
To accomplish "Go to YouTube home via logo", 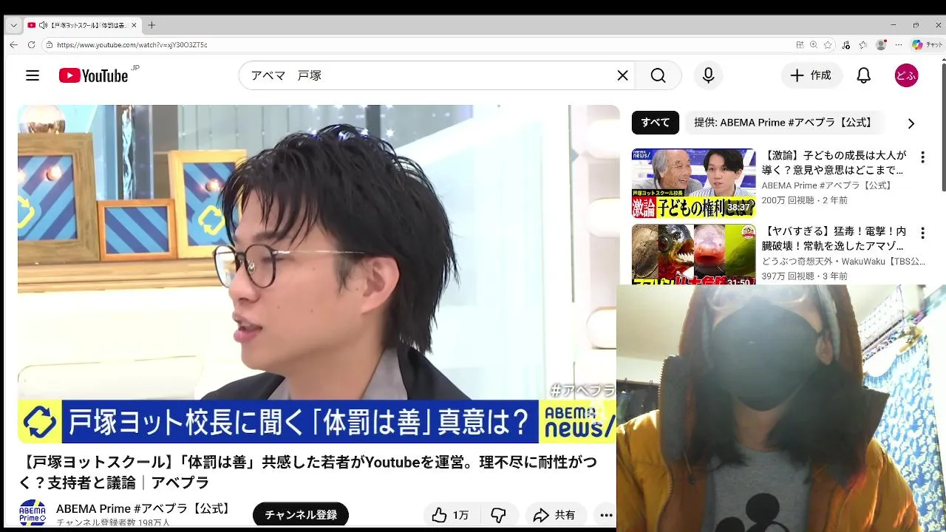I will 93,75.
